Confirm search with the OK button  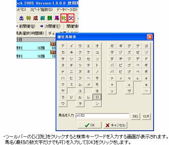[x=89, y=125]
